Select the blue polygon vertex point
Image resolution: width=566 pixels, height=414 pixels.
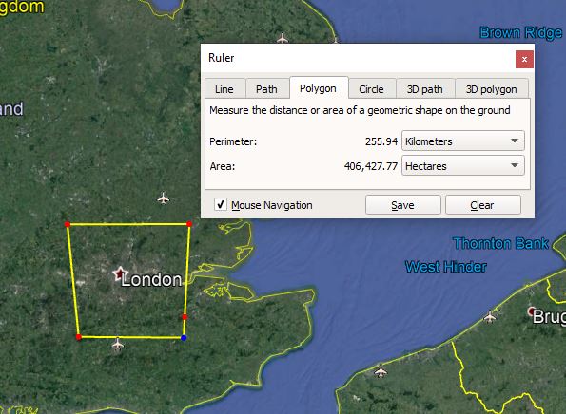click(184, 338)
